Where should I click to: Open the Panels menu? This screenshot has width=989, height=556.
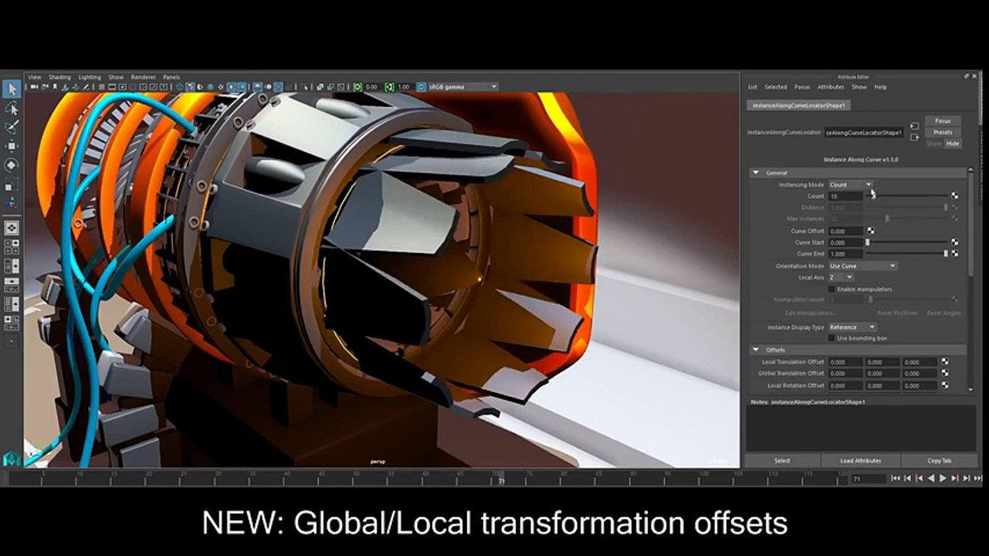[x=171, y=77]
